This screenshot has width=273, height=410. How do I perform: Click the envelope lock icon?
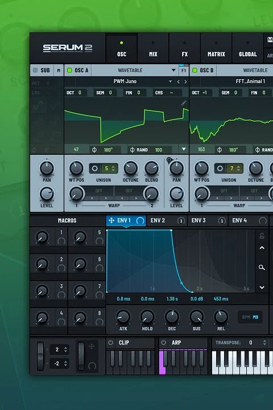(262, 236)
